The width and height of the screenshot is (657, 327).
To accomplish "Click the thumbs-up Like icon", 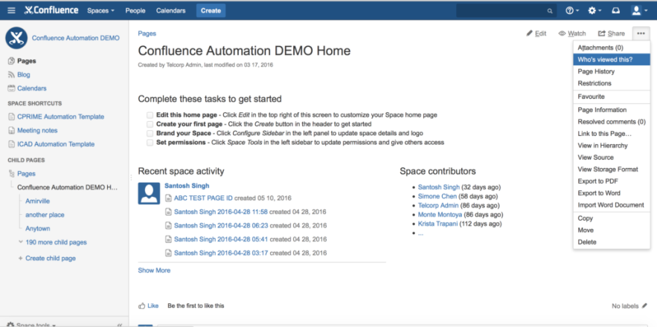I will coord(141,305).
